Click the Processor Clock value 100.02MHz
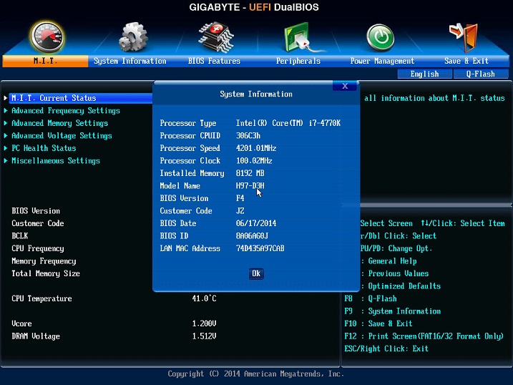Image resolution: width=513 pixels, height=385 pixels. pos(254,161)
